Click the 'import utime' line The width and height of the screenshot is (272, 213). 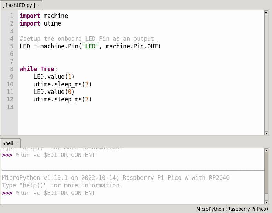click(40, 23)
